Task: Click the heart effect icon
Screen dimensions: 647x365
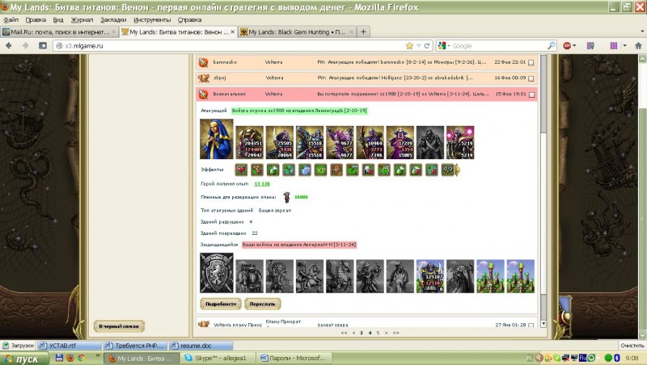Action: [x=241, y=170]
